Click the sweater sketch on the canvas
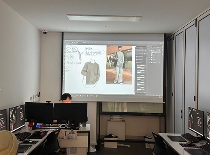The image size is (210, 155). point(90,73)
